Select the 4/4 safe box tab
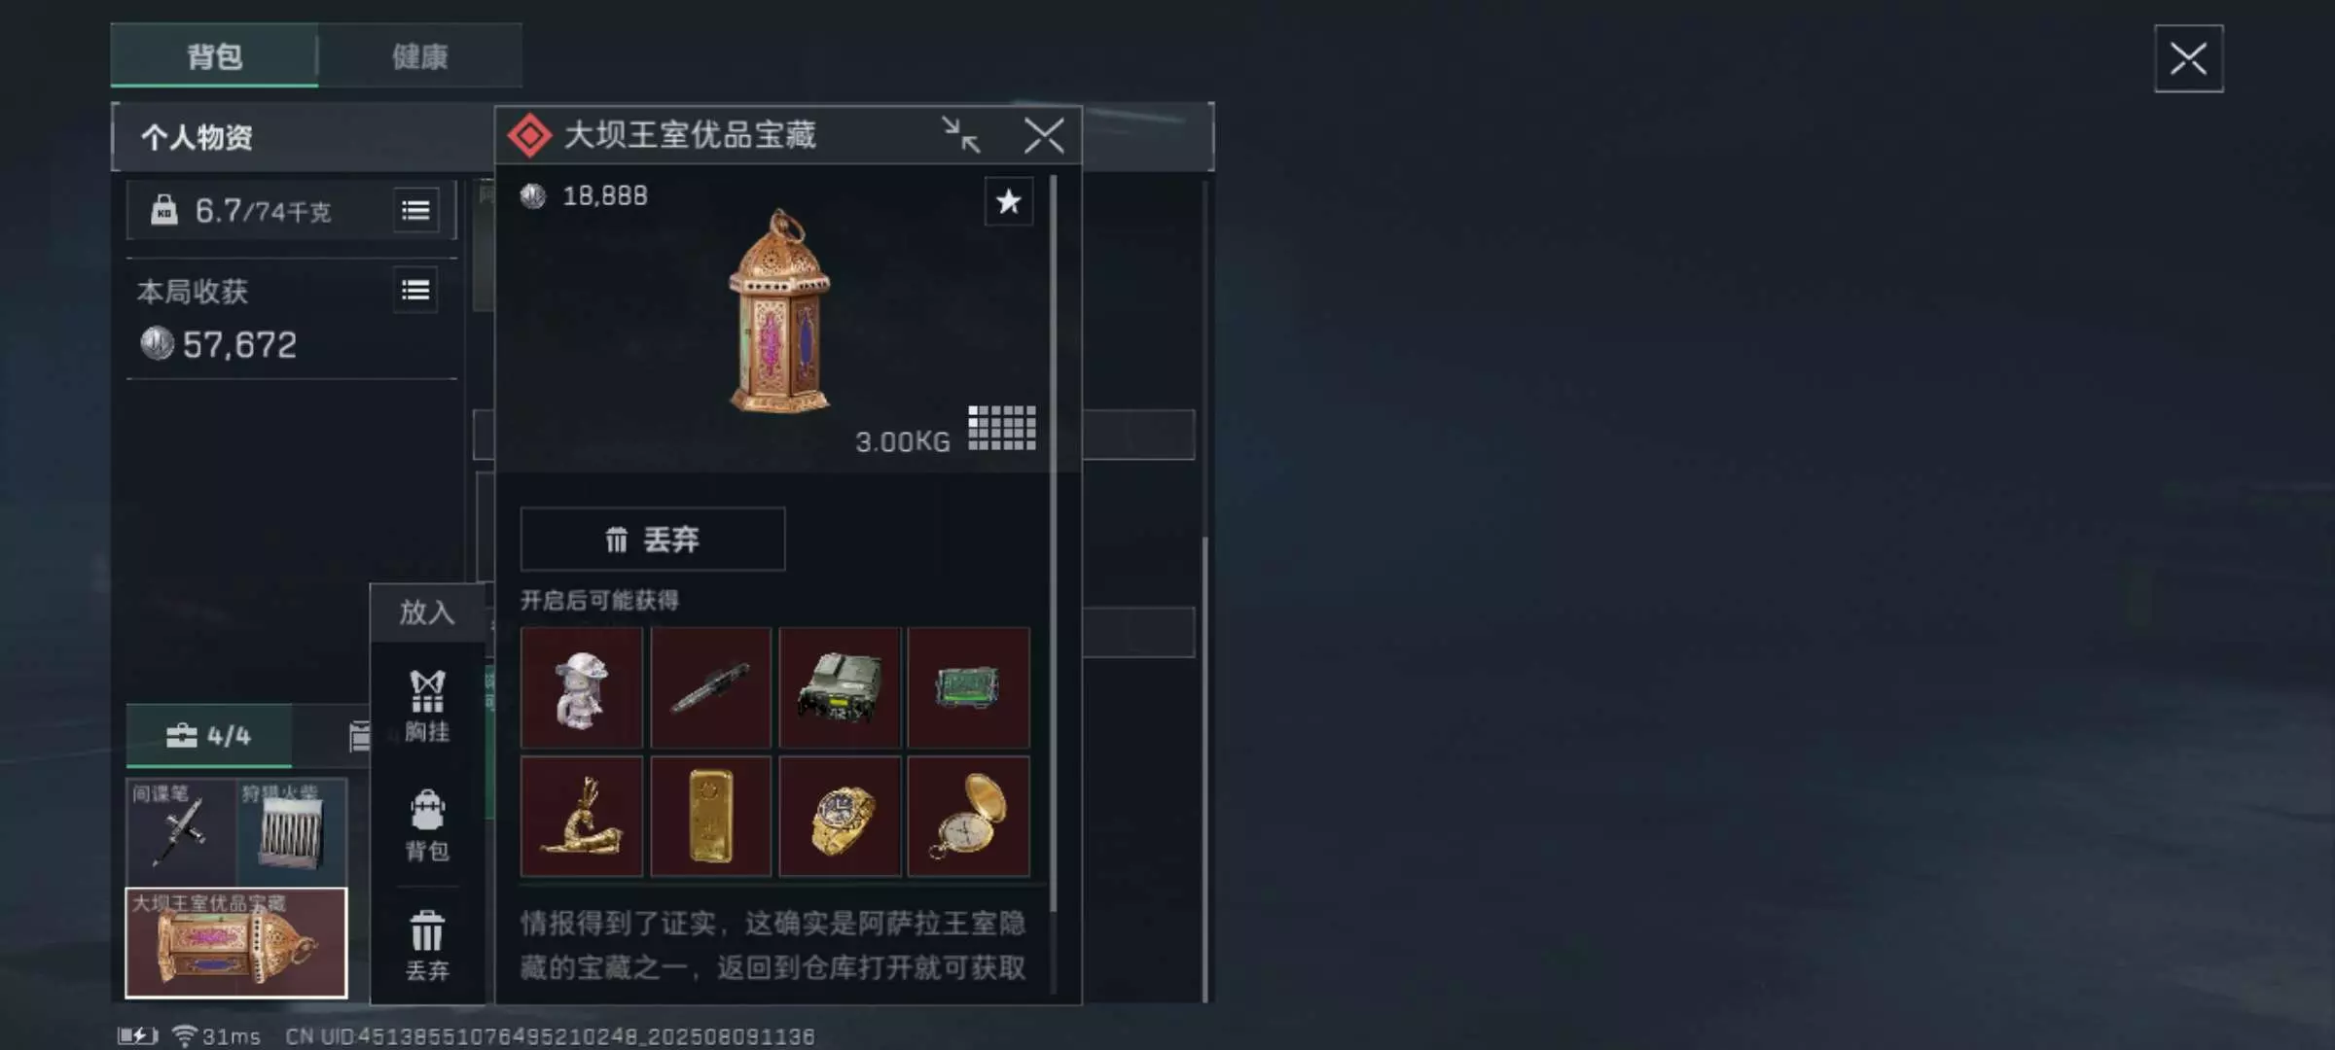This screenshot has height=1050, width=2335. pos(209,735)
